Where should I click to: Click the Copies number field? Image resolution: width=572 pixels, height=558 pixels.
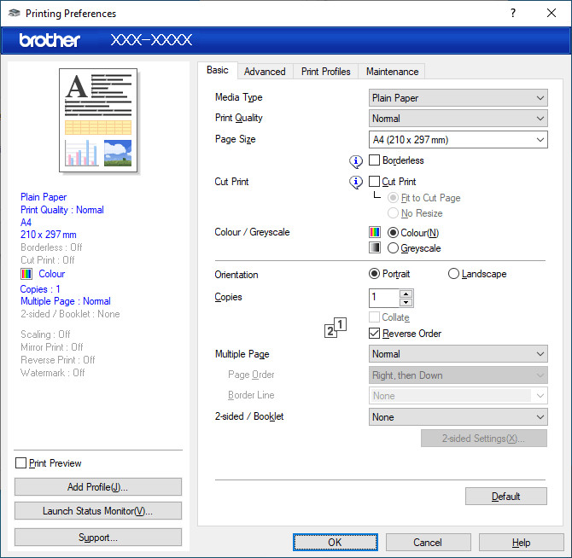pos(384,298)
